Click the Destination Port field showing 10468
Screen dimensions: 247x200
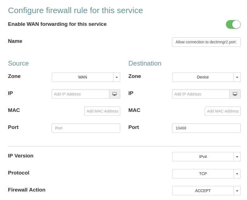[206, 128]
